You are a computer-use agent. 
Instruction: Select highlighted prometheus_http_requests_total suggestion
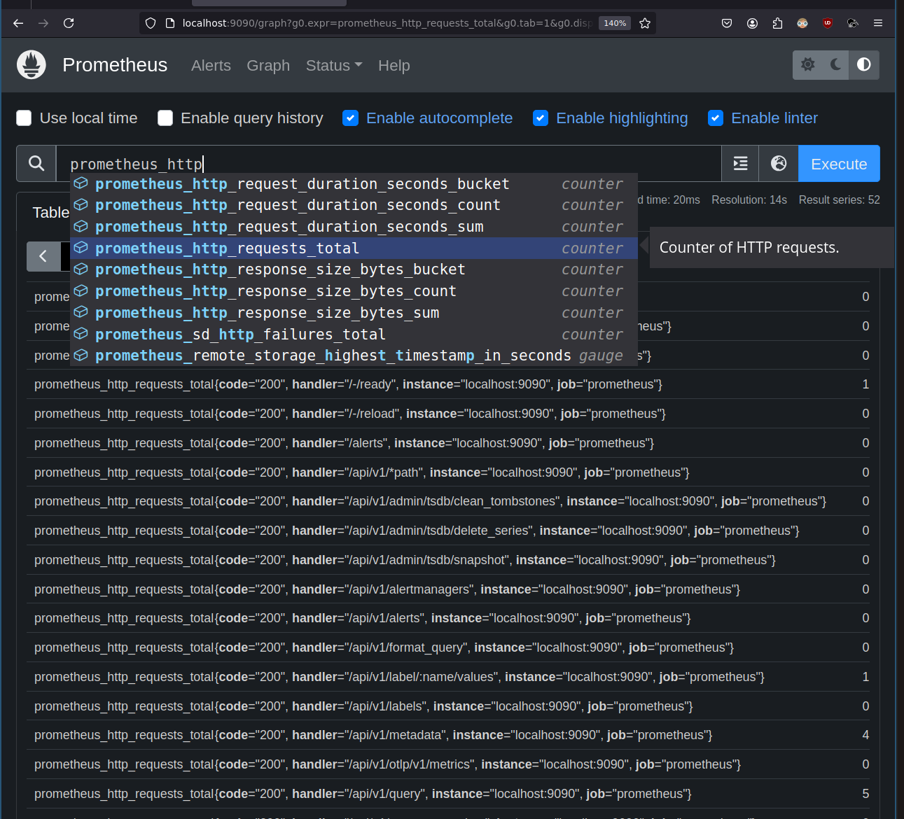(x=354, y=248)
